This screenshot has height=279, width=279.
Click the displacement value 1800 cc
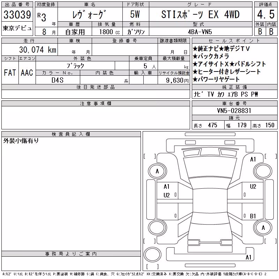click(110, 32)
